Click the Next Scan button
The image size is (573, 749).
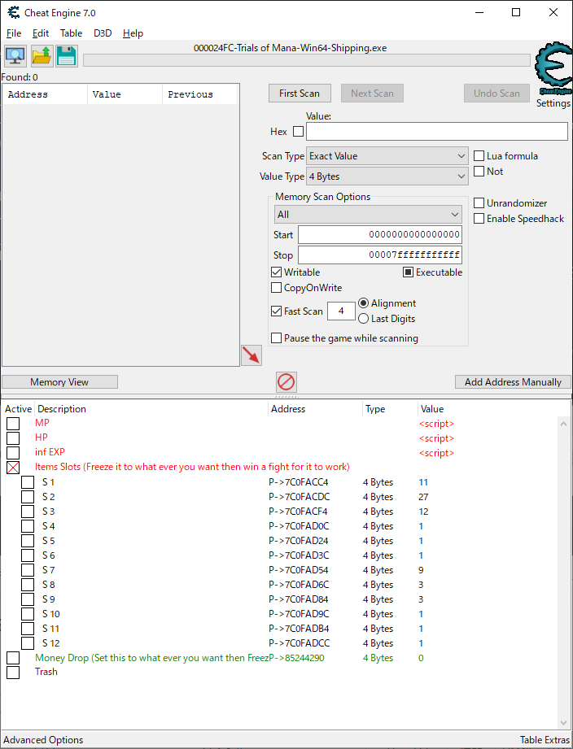point(372,94)
